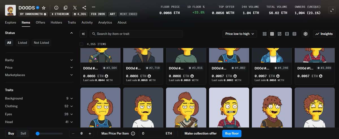
Task: Check the select-all items checkbox
Action: (x=81, y=44)
